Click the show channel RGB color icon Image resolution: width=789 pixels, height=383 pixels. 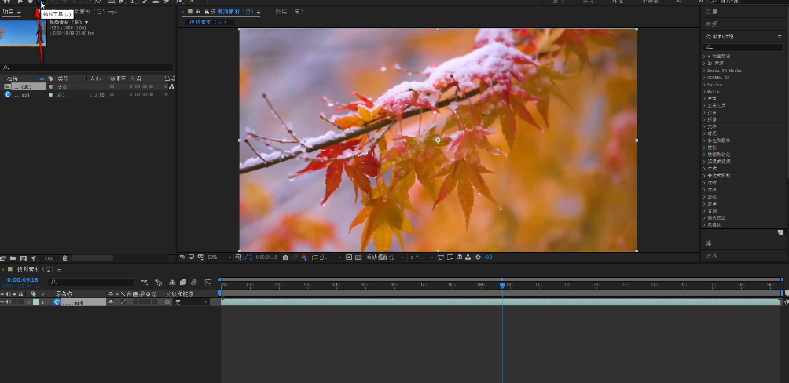[304, 257]
